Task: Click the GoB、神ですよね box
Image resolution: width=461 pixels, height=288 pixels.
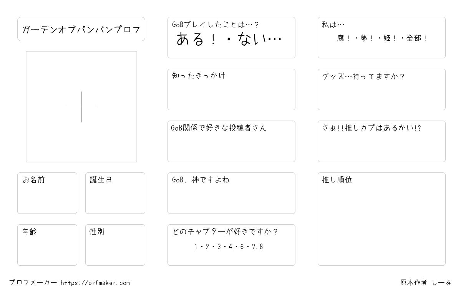Action: tap(231, 193)
